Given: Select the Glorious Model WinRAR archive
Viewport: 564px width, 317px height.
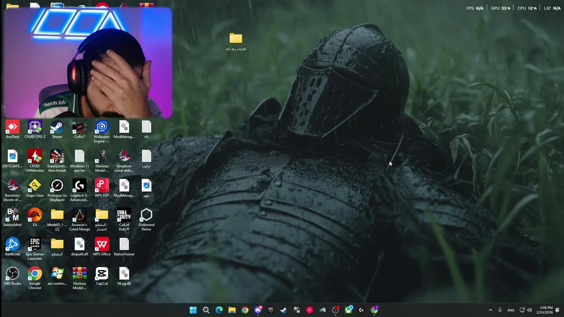Looking at the screenshot, I should tap(79, 279).
